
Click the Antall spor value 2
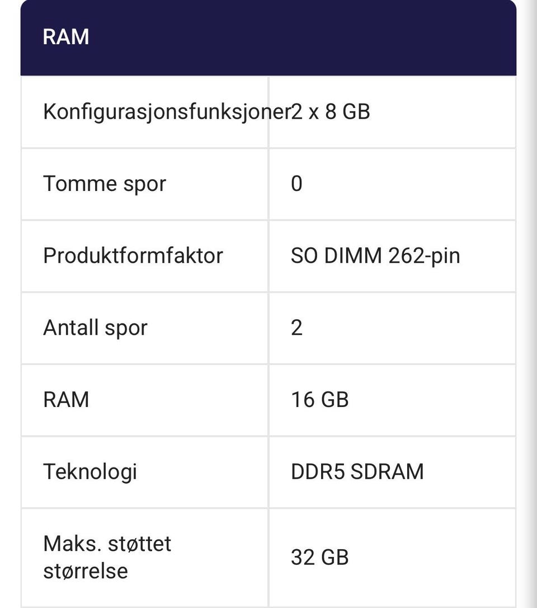296,328
